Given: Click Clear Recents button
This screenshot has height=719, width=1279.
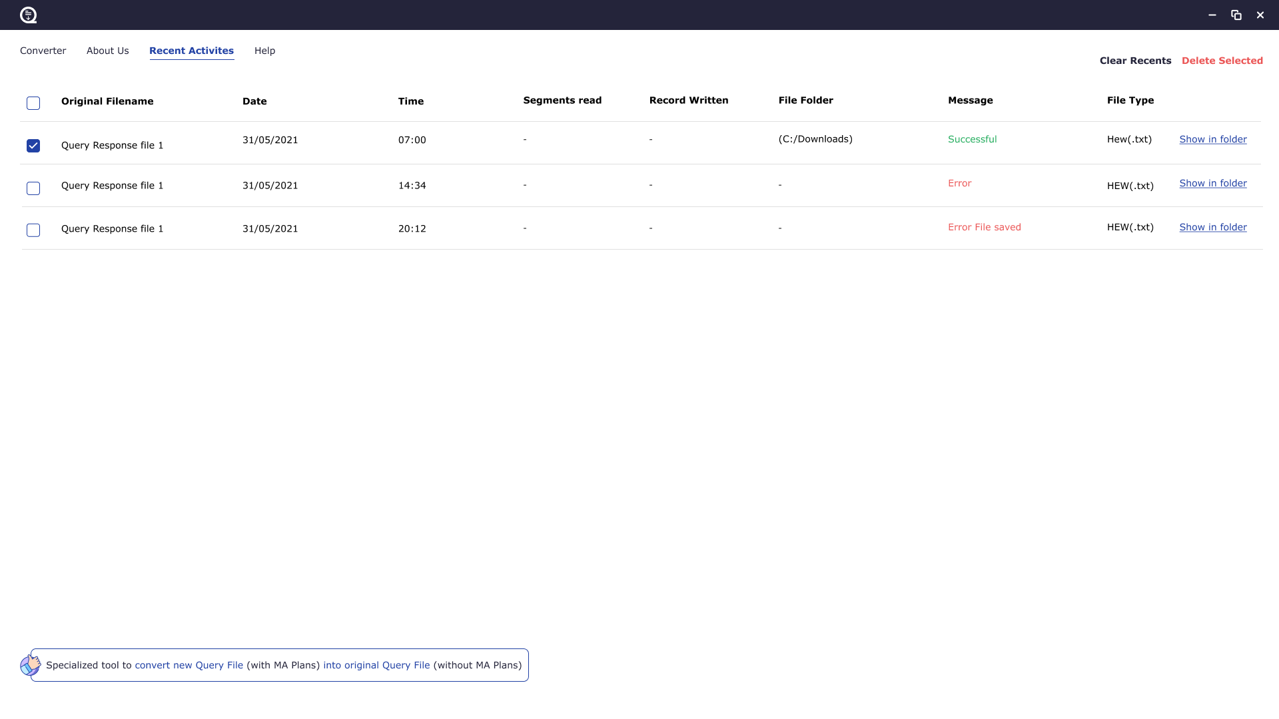Looking at the screenshot, I should 1135,61.
